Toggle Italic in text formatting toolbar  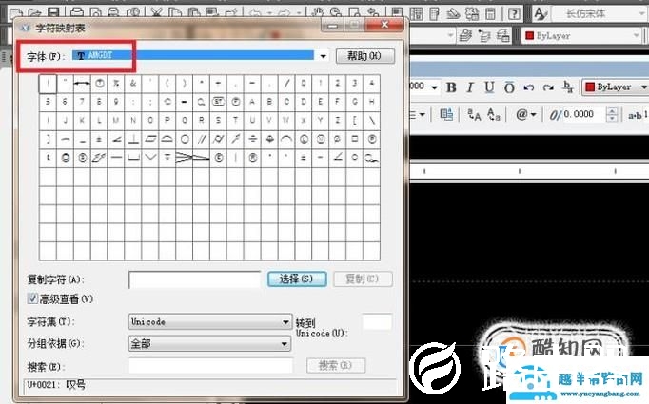[x=470, y=87]
